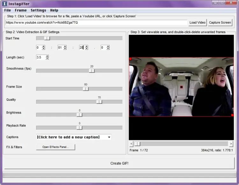Click the start time seconds field showing 28
Screen dimensions: 239x185
point(82,47)
